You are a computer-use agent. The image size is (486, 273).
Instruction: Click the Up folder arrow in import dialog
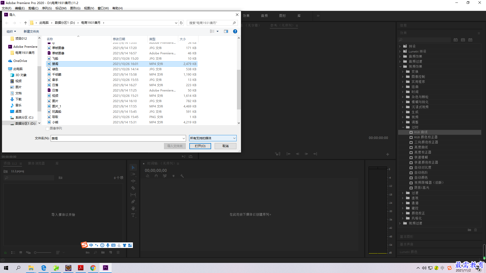point(26,23)
